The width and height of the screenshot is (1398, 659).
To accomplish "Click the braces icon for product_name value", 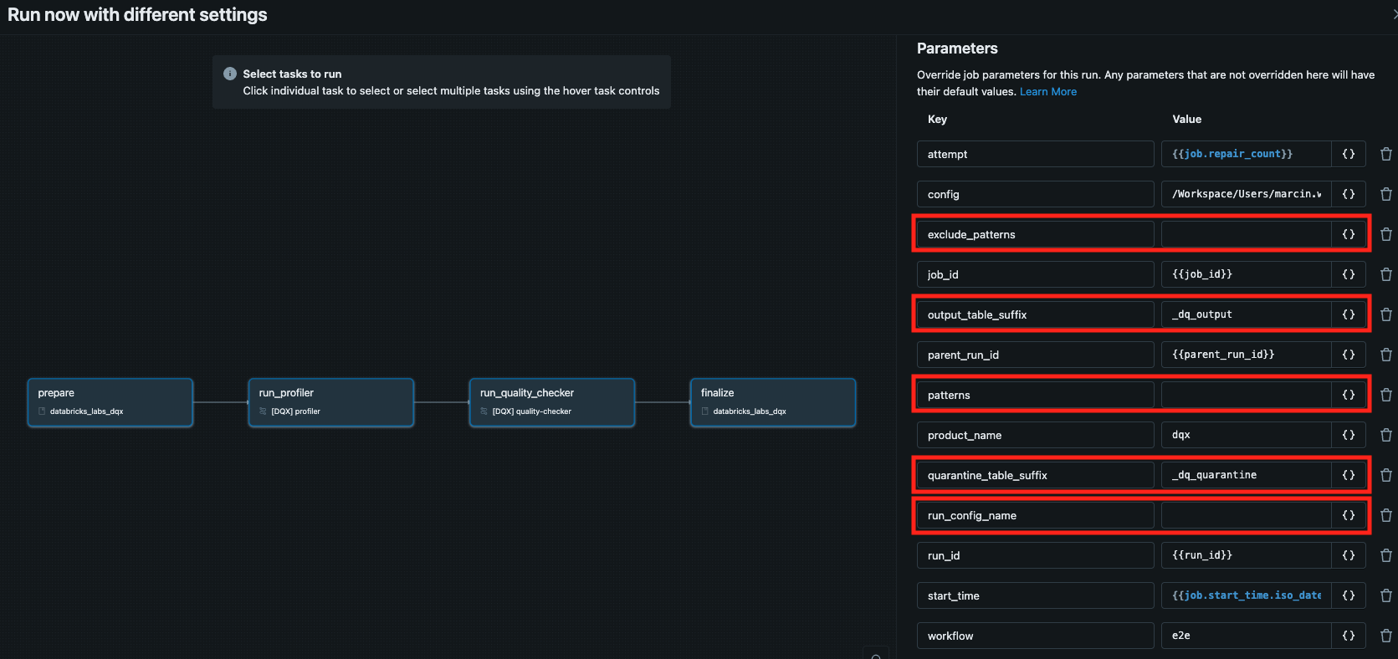I will (1348, 435).
